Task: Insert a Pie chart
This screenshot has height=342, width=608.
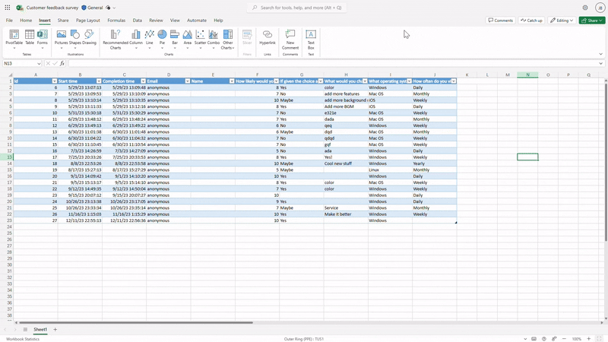Action: pos(162,39)
